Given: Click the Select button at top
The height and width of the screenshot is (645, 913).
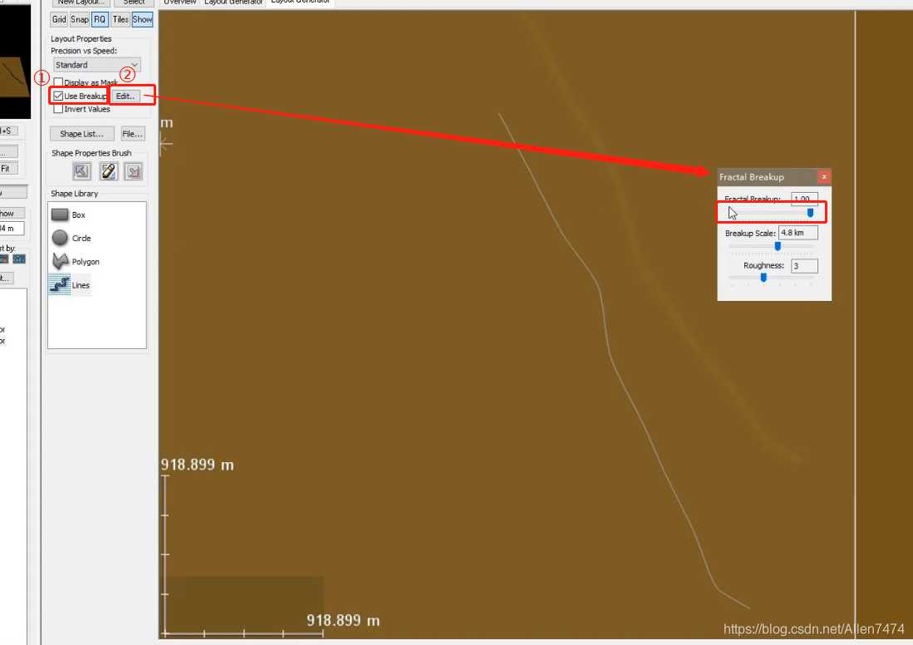Looking at the screenshot, I should [134, 2].
